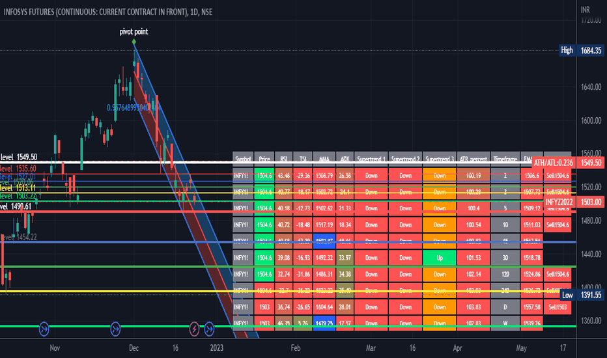Click the 'May' date axis label
Viewport: 607px width, 358px height.
click(x=521, y=348)
